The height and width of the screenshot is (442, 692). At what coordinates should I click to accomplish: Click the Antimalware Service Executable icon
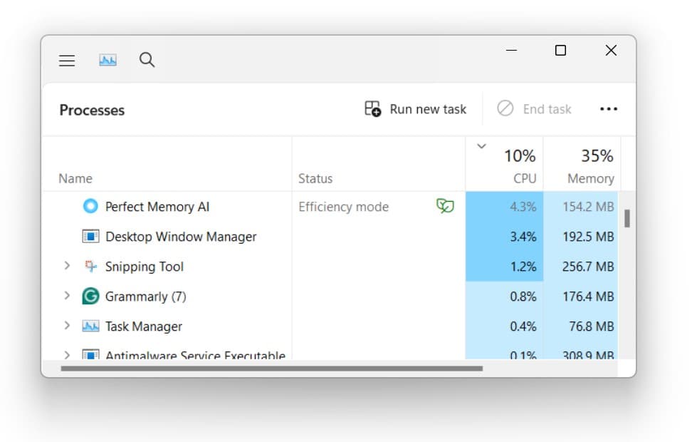tap(90, 354)
